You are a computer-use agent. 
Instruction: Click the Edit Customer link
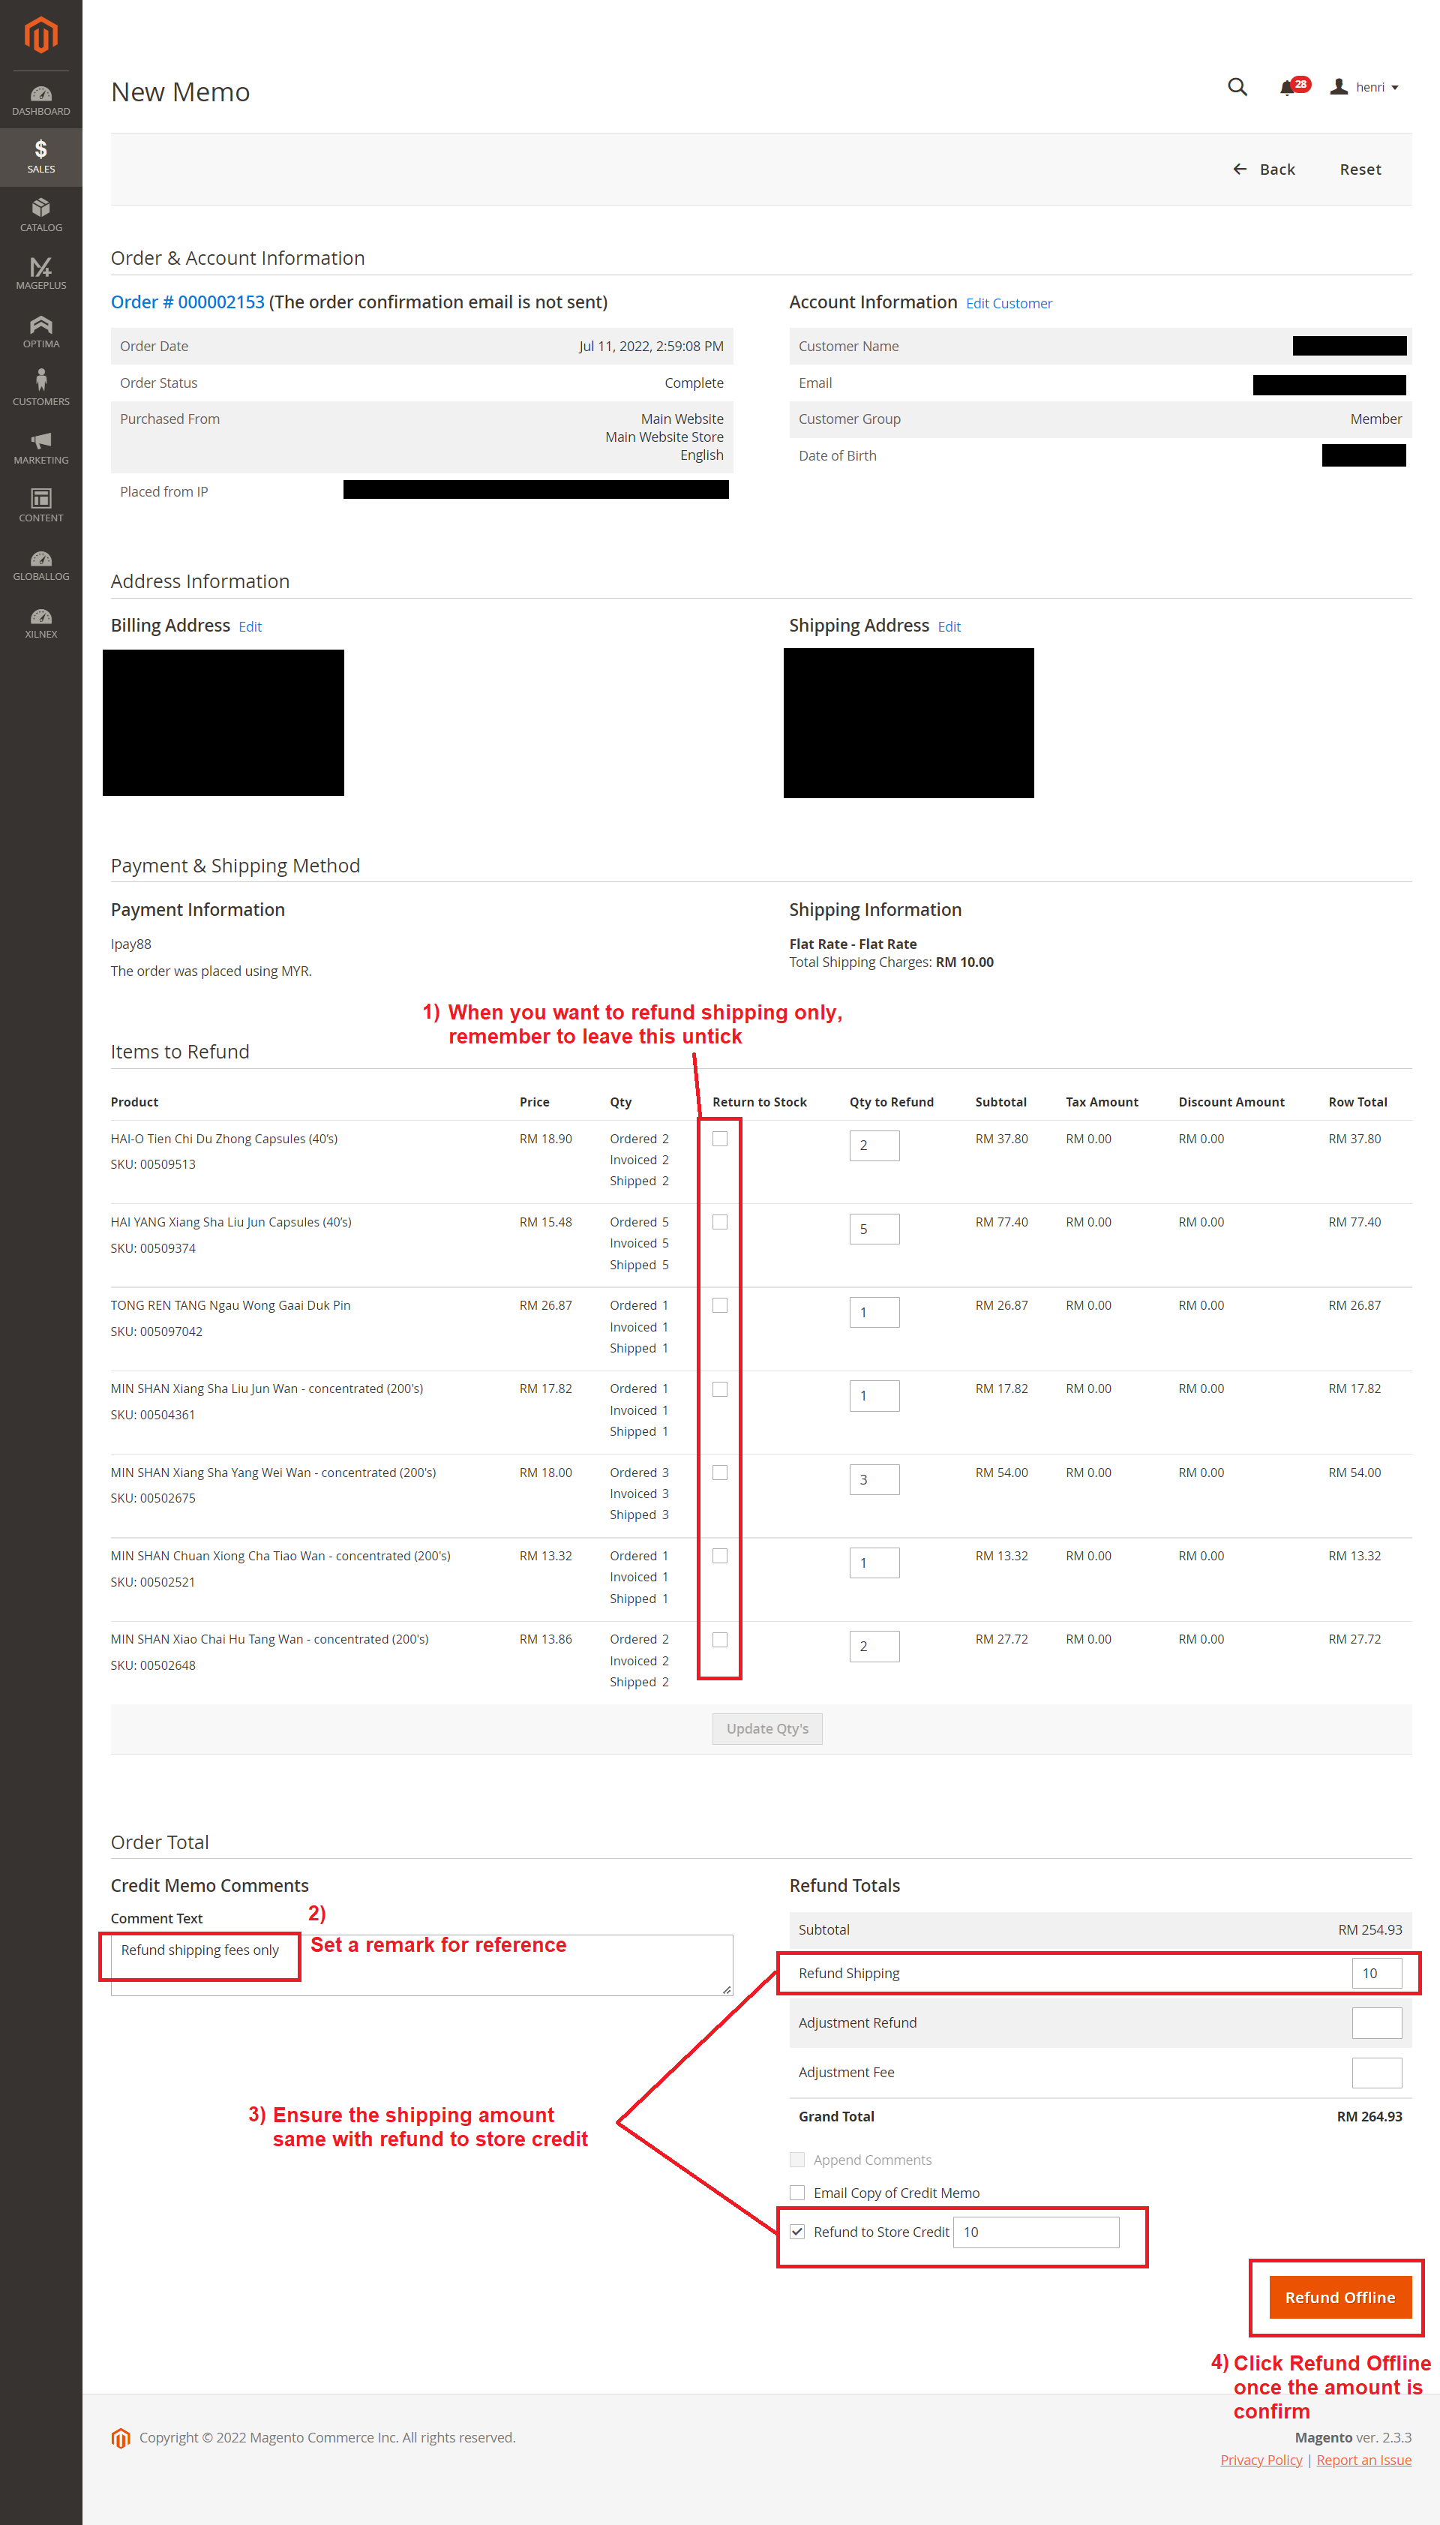tap(1008, 304)
